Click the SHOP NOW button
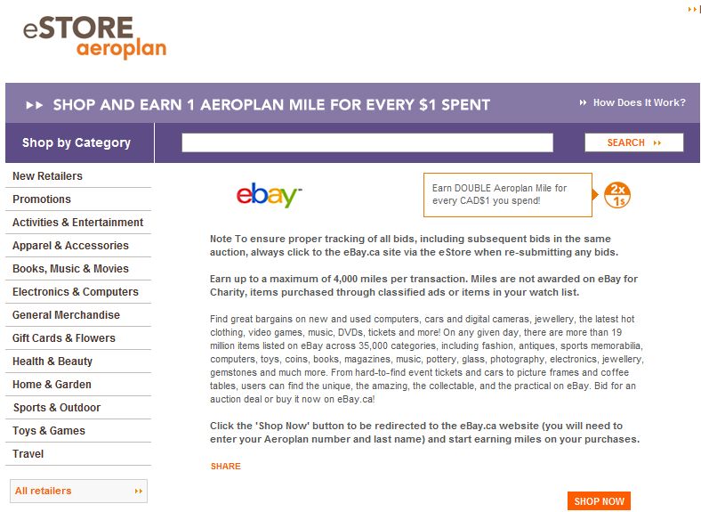This screenshot has width=701, height=512. 599,501
